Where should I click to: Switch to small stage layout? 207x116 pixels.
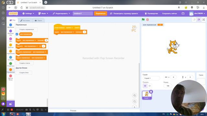(x=194, y=20)
